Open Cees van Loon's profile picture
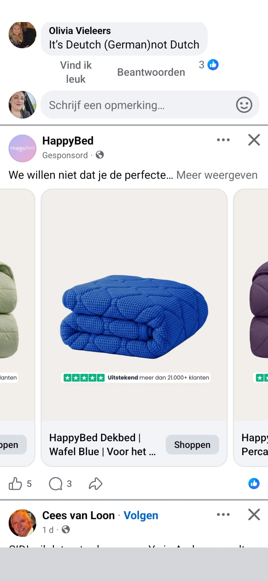 click(x=22, y=523)
